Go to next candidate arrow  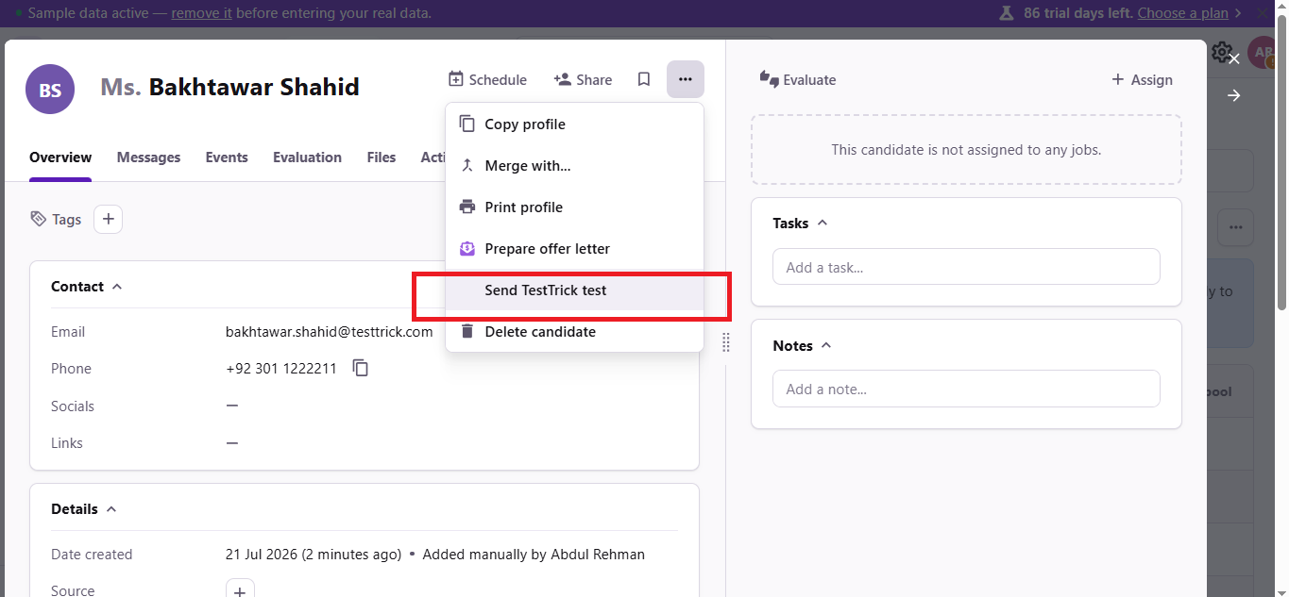[1233, 95]
